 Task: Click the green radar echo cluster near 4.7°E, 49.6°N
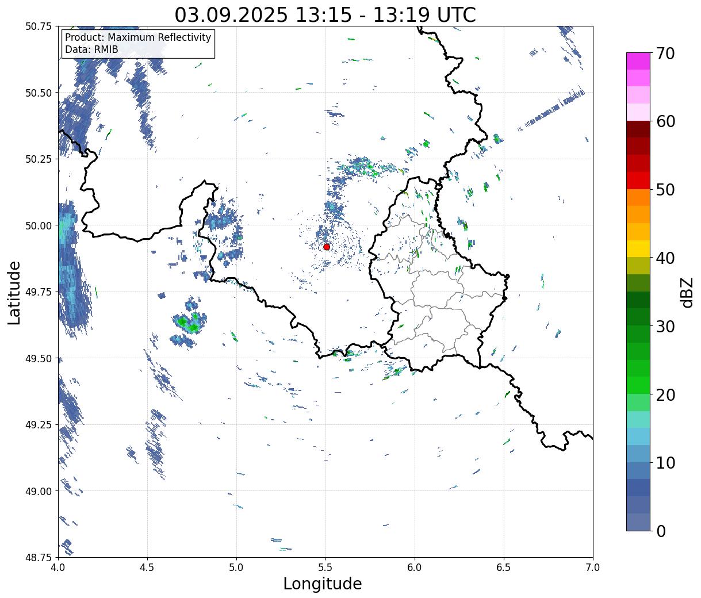click(x=189, y=323)
